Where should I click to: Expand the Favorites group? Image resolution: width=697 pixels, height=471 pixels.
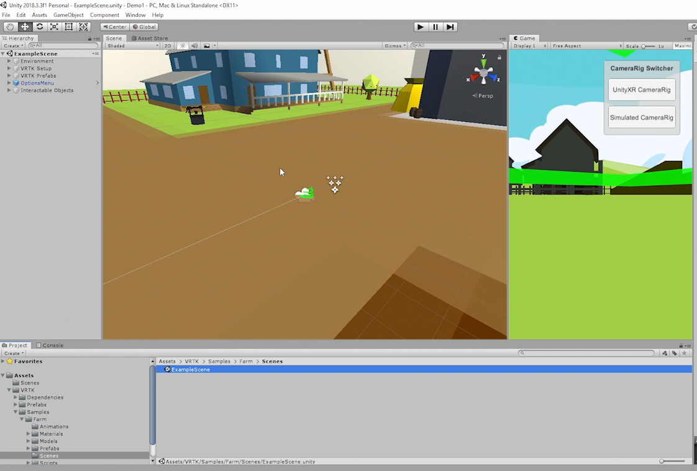[x=3, y=361]
